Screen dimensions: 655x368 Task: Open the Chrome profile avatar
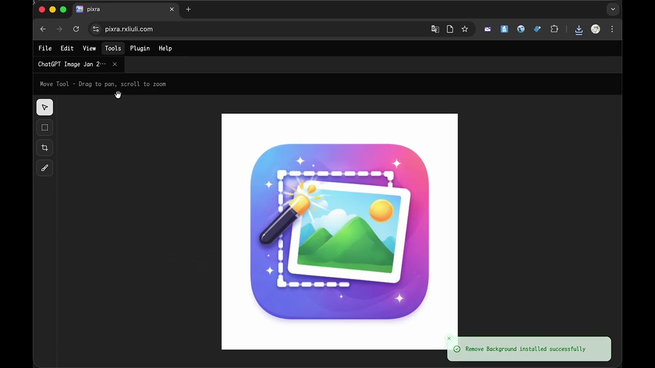click(x=596, y=29)
